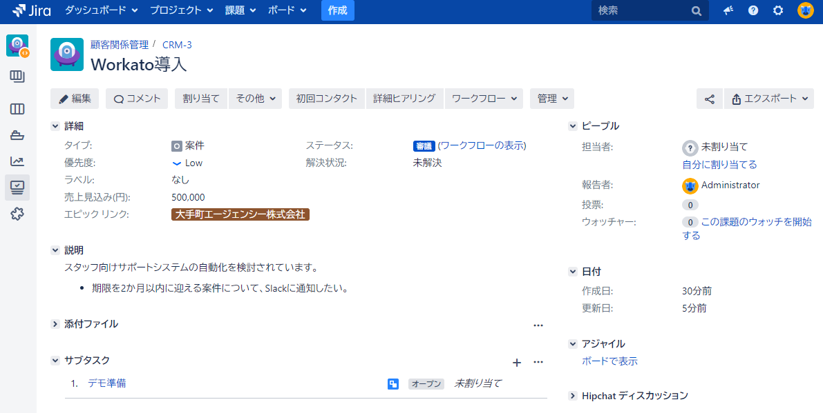Viewport: 823px width, 413px height.
Task: Click the Low priority icon
Action: [x=177, y=163]
